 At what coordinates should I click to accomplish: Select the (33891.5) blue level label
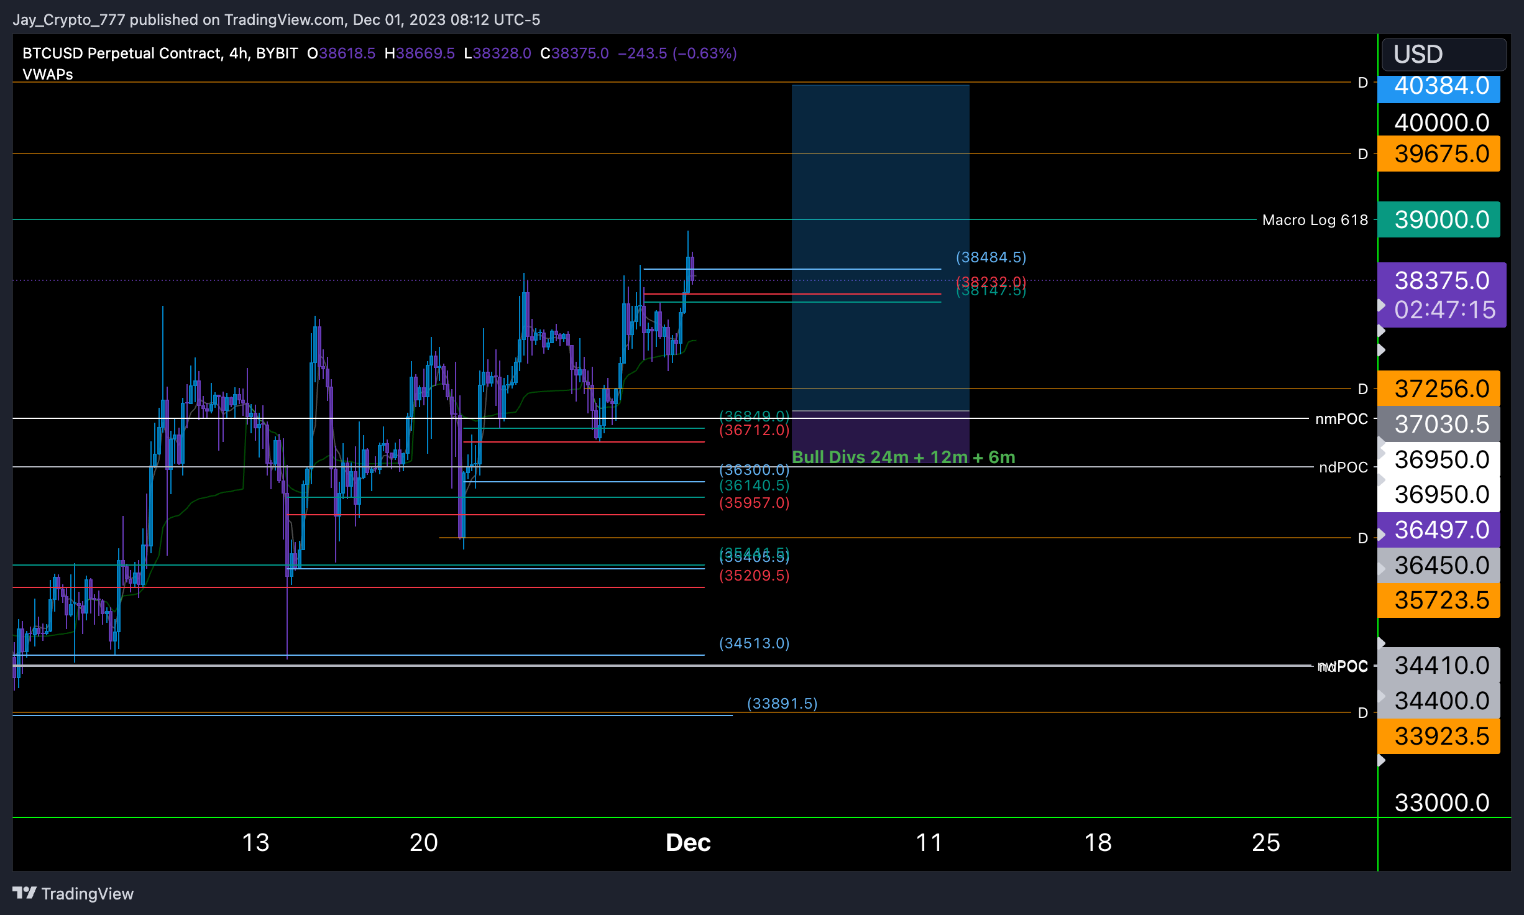pos(782,704)
